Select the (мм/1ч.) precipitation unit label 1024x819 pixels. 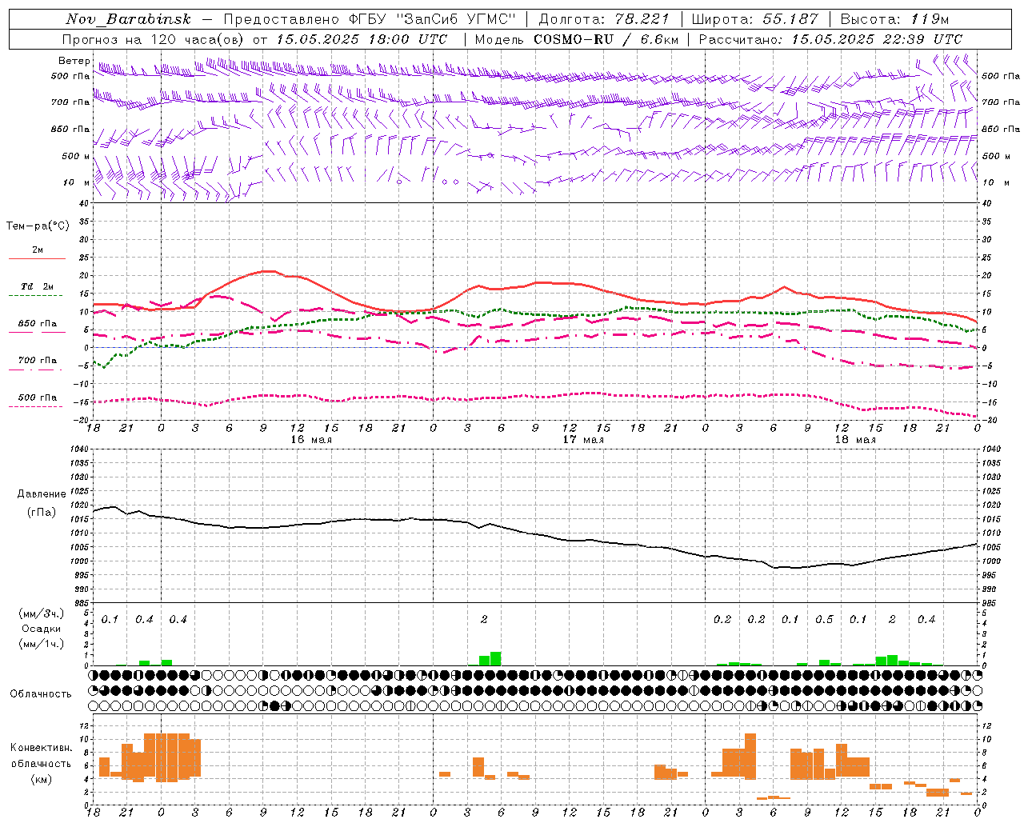(x=40, y=644)
